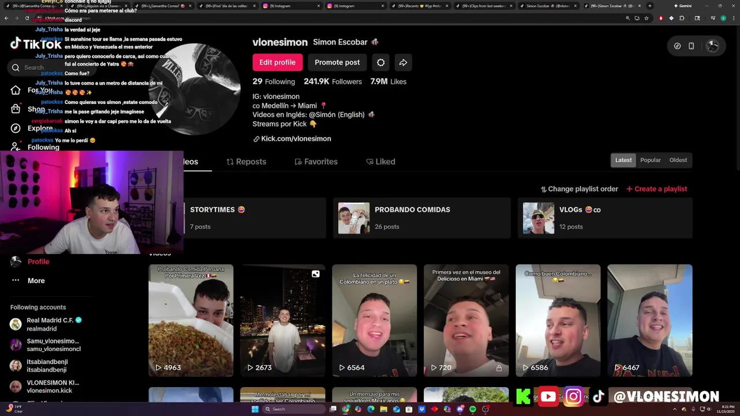Open File Explorer from the taskbar
The image size is (740, 416).
pos(383,409)
